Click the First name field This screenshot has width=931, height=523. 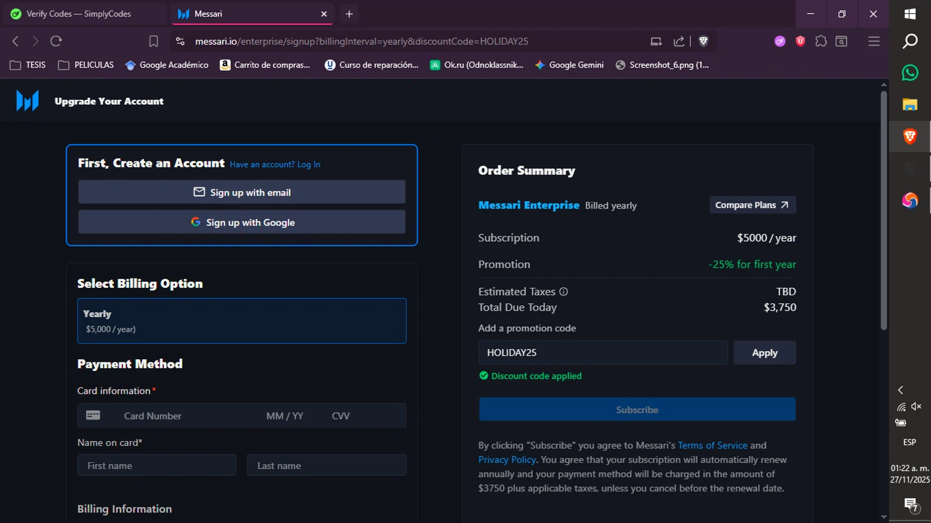point(156,465)
